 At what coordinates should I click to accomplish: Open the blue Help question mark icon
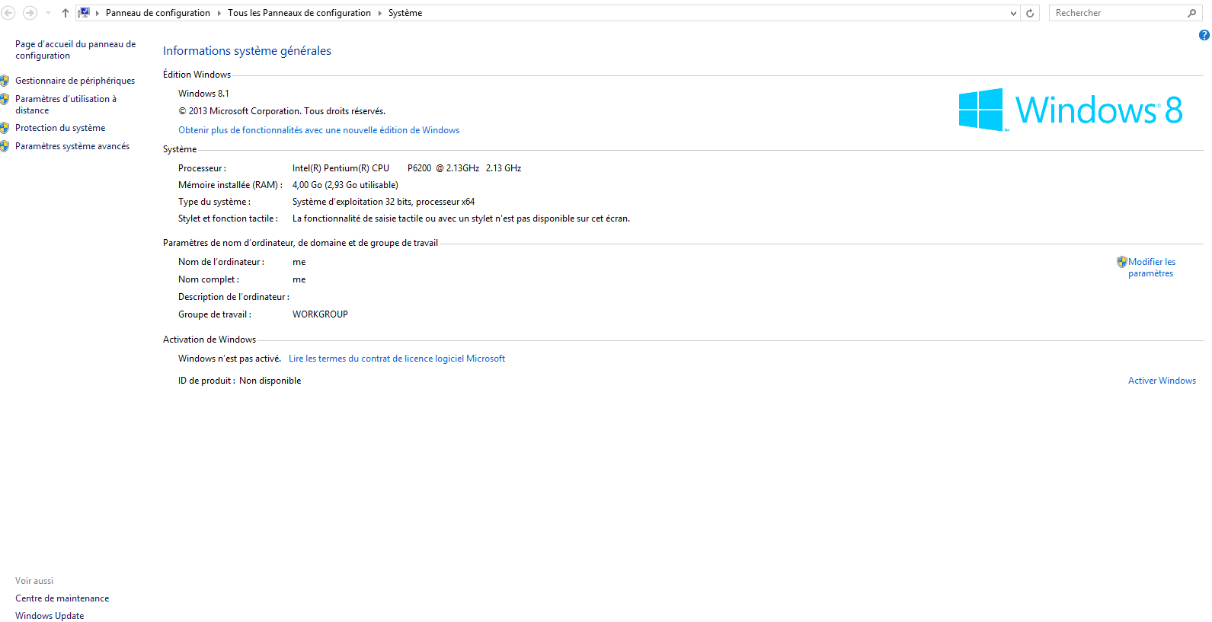click(x=1204, y=35)
